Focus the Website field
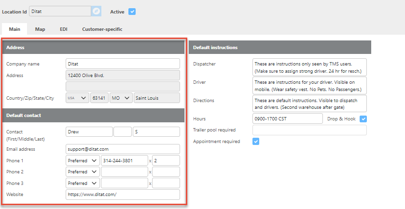The image size is (405, 209). point(123,195)
